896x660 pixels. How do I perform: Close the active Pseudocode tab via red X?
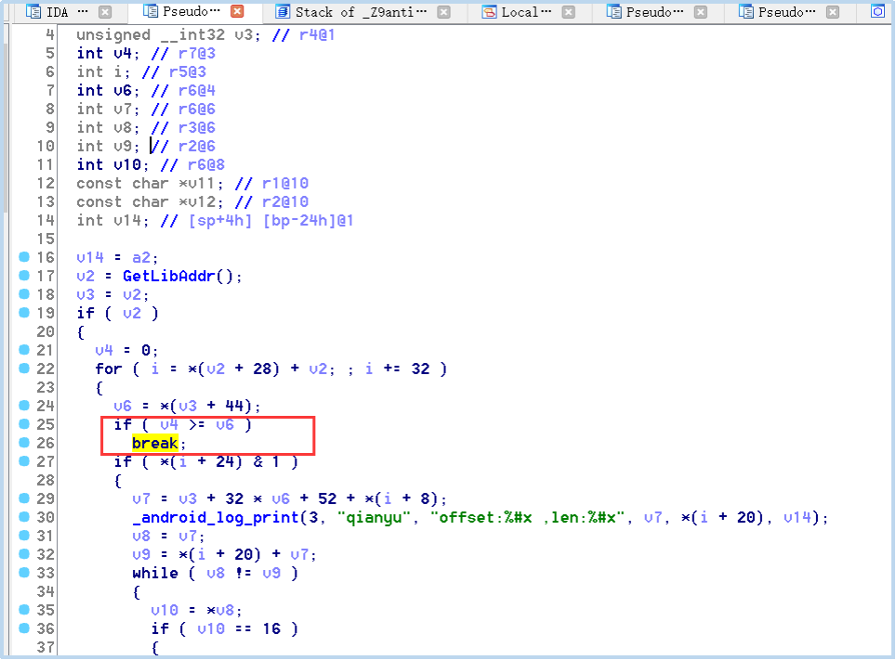(x=237, y=11)
